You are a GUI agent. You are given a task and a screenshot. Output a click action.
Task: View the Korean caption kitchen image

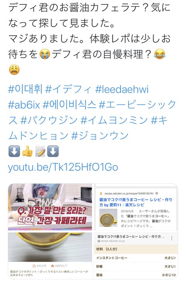click(50, 207)
